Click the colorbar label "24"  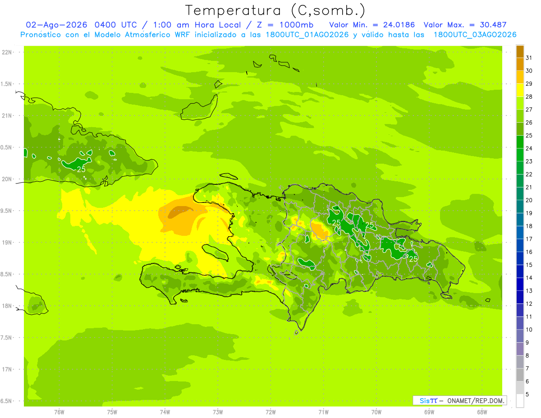pos(529,148)
